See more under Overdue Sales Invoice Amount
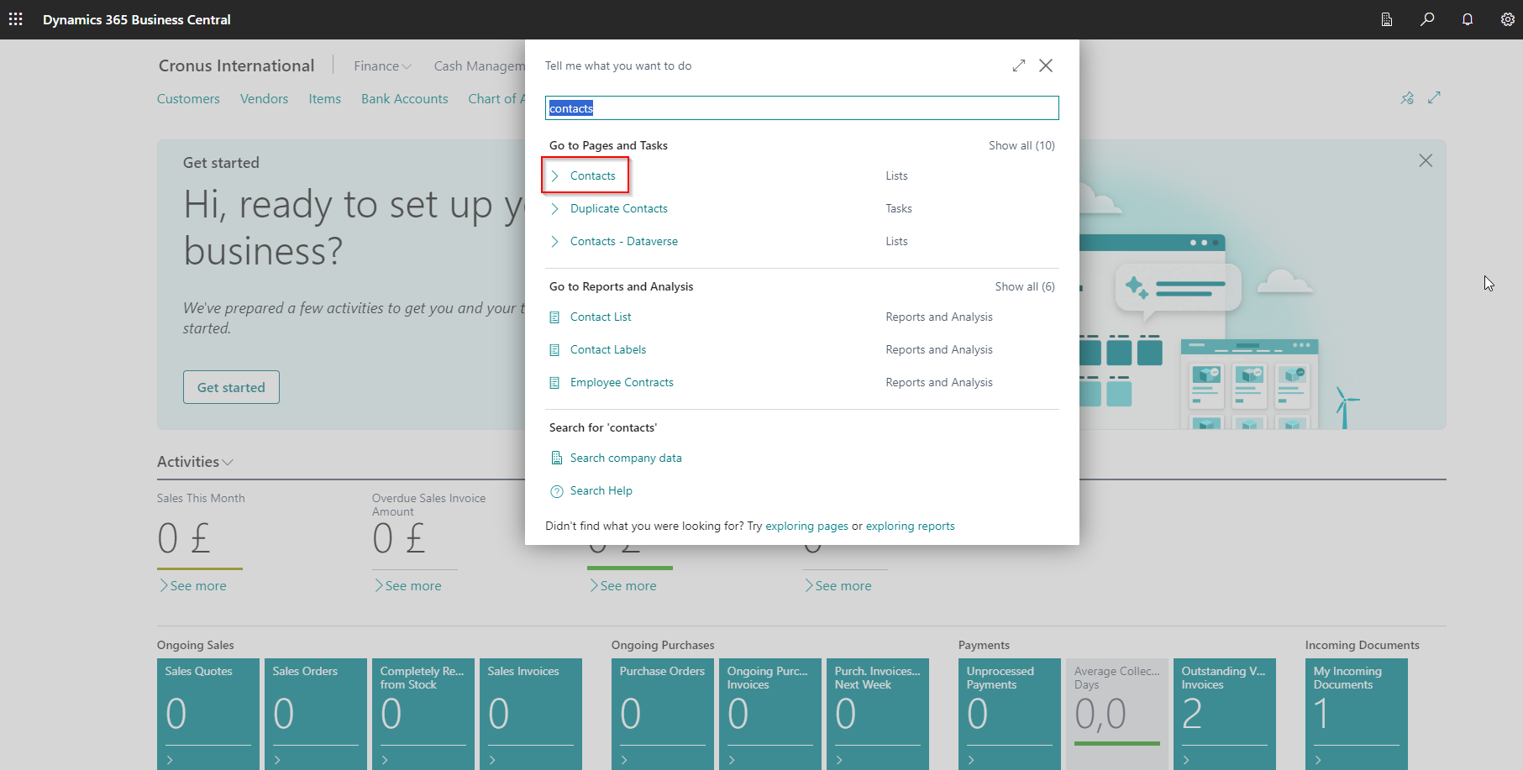This screenshot has height=770, width=1523. (x=407, y=585)
